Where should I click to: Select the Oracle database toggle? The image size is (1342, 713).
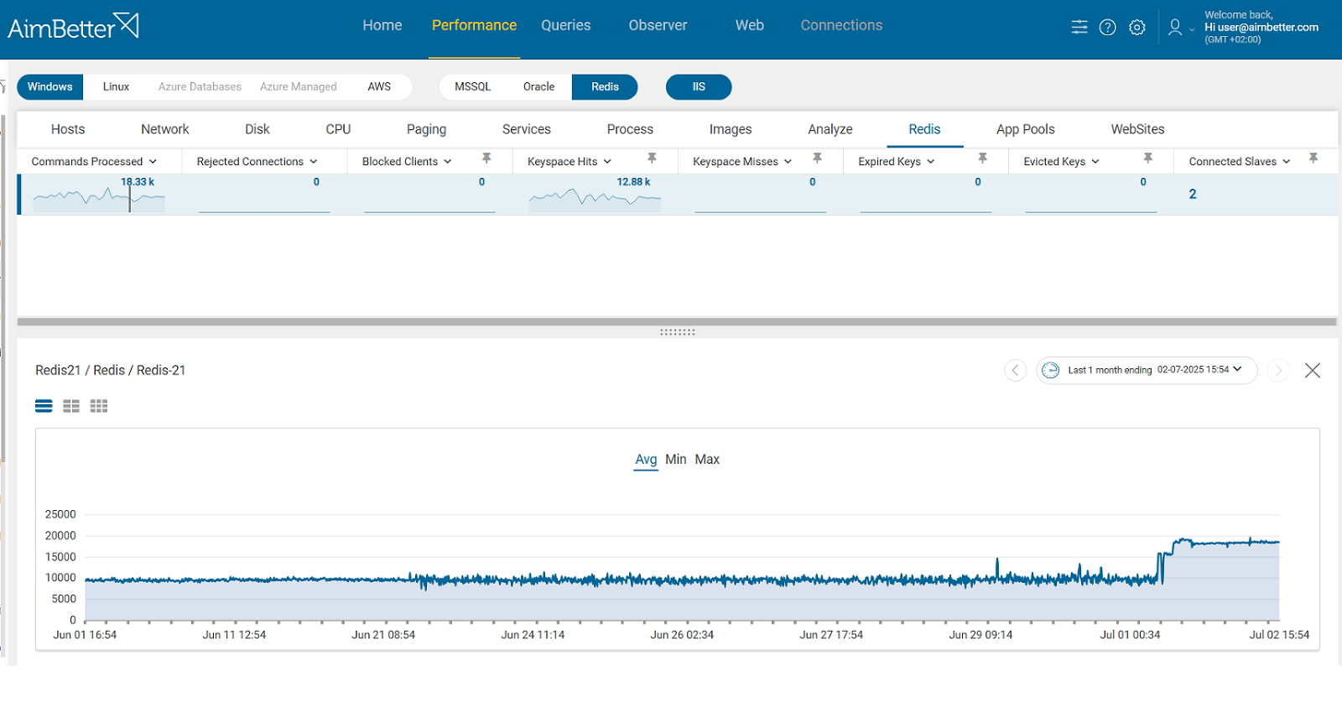(x=538, y=87)
